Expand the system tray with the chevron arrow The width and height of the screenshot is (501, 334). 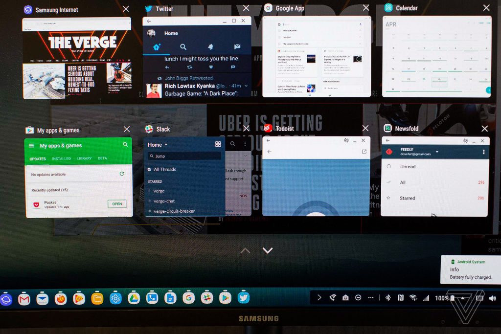(319, 298)
